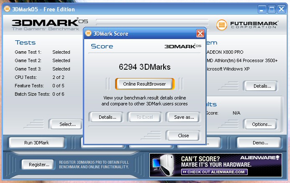Click the Register 3DMark05 Pro notice text
The width and height of the screenshot is (290, 183).
click(x=94, y=165)
